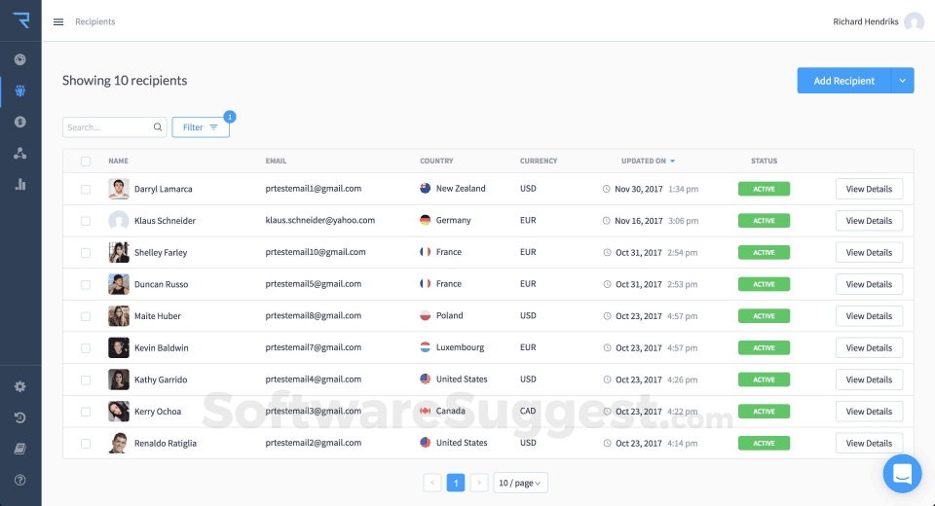Viewport: 935px width, 506px height.
Task: Select the recipients icon in sidebar
Action: click(20, 90)
